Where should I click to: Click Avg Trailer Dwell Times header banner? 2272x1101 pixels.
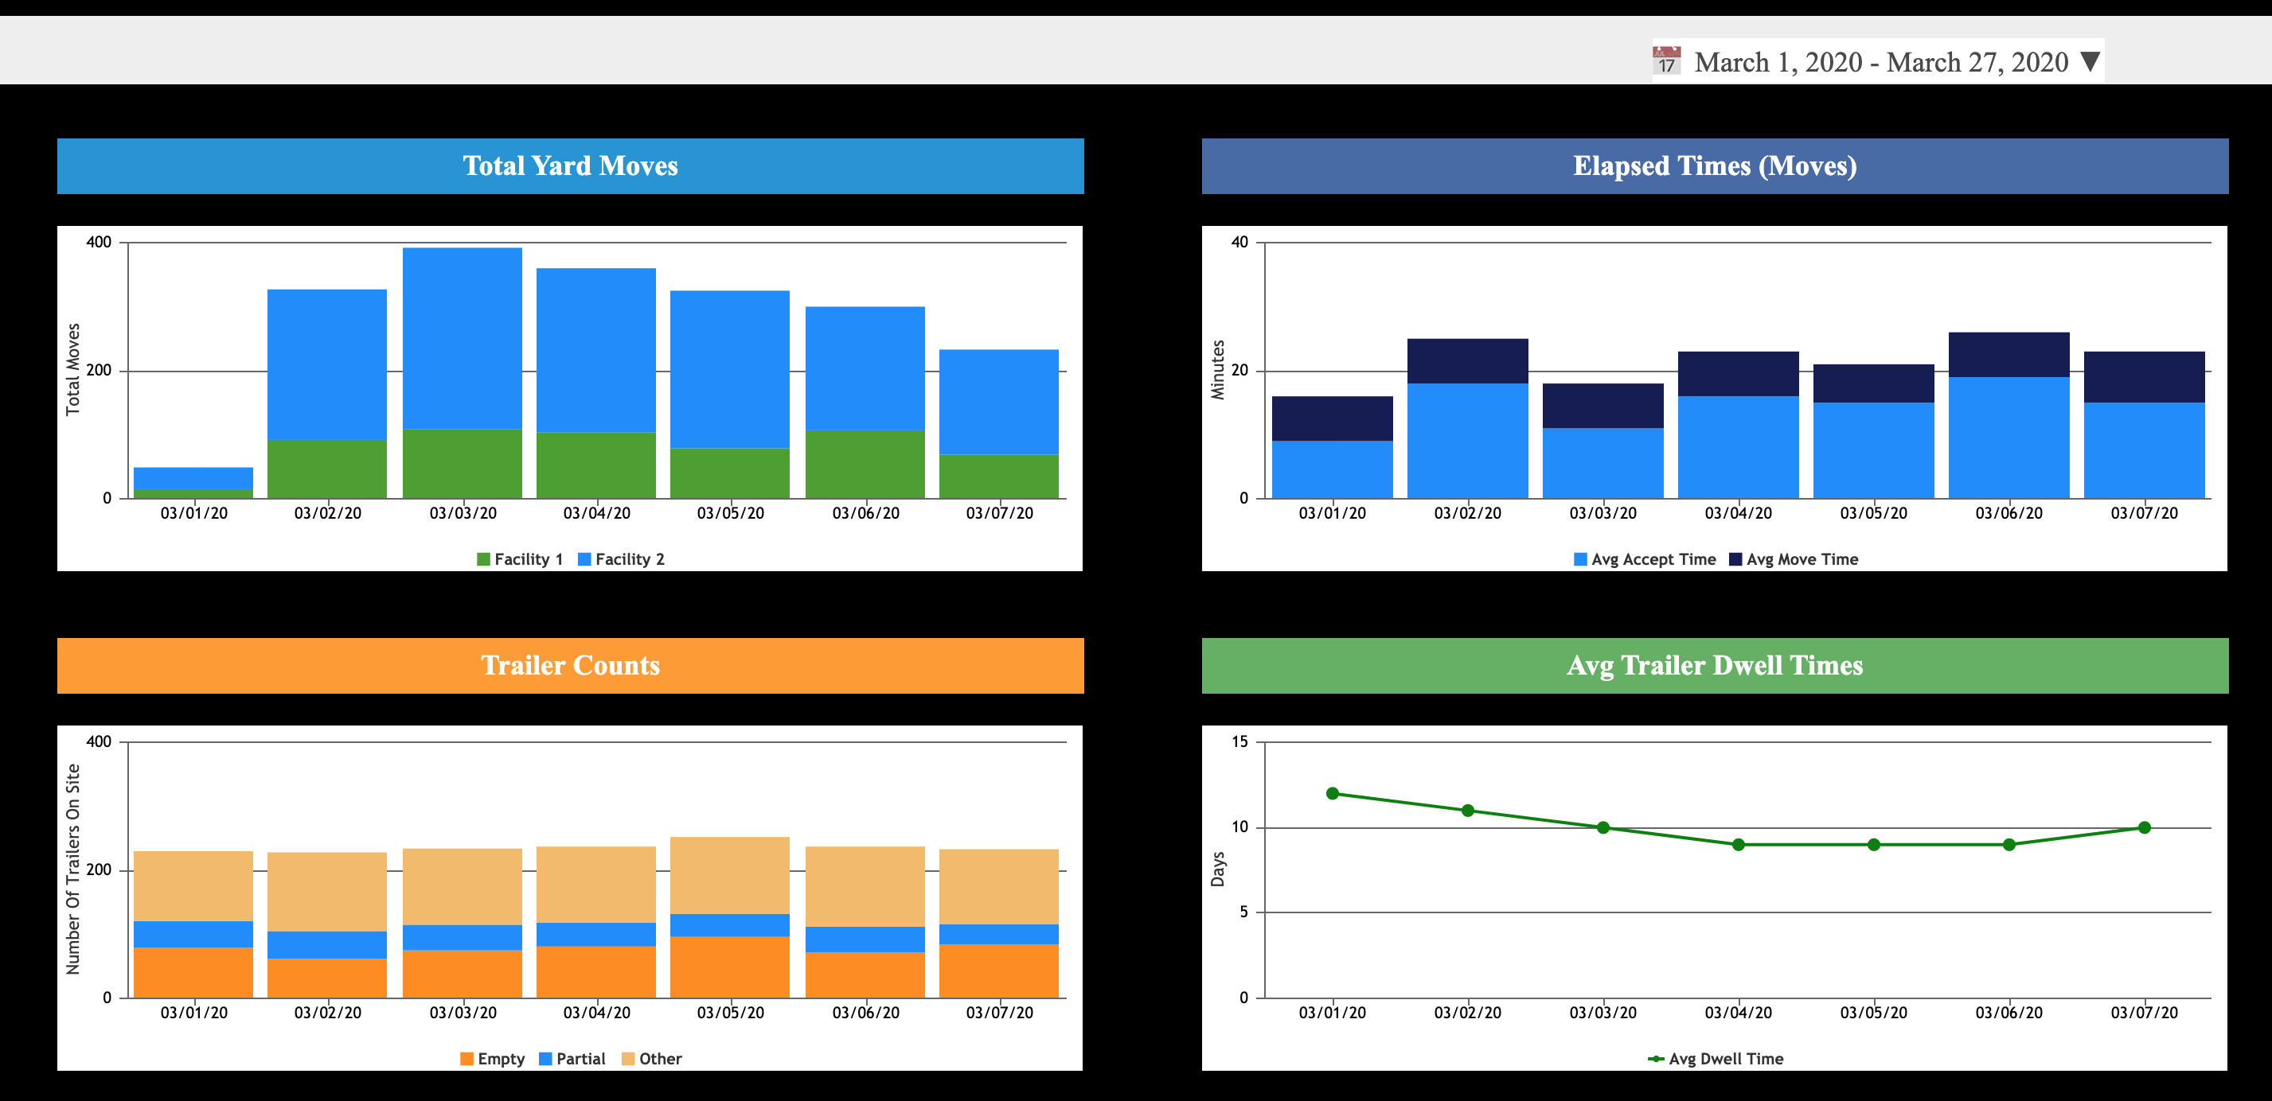pos(1714,666)
